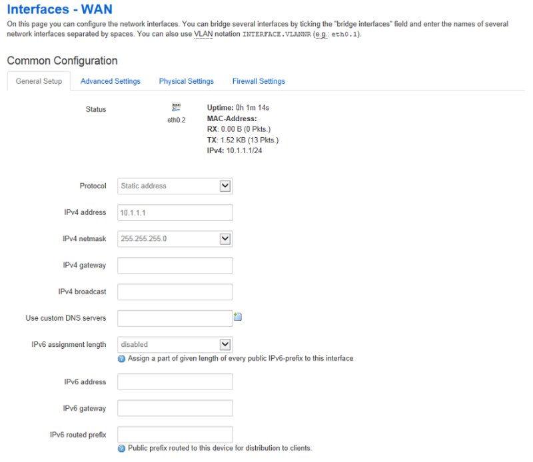
Task: Focus the IPv4 gateway field
Action: point(175,265)
